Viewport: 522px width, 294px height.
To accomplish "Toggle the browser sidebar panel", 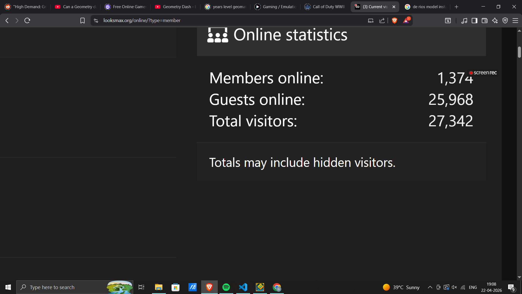I will coord(475,20).
